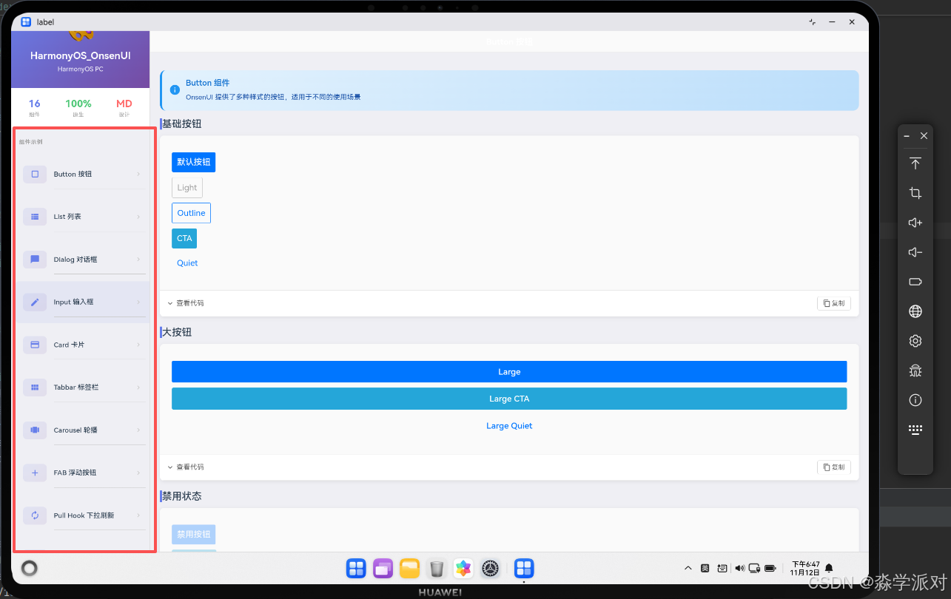Click the Outline button
951x599 pixels.
click(191, 213)
